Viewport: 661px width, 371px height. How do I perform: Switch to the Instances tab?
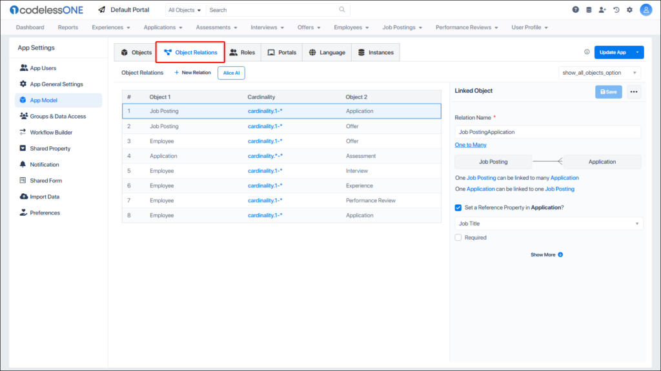pyautogui.click(x=376, y=53)
